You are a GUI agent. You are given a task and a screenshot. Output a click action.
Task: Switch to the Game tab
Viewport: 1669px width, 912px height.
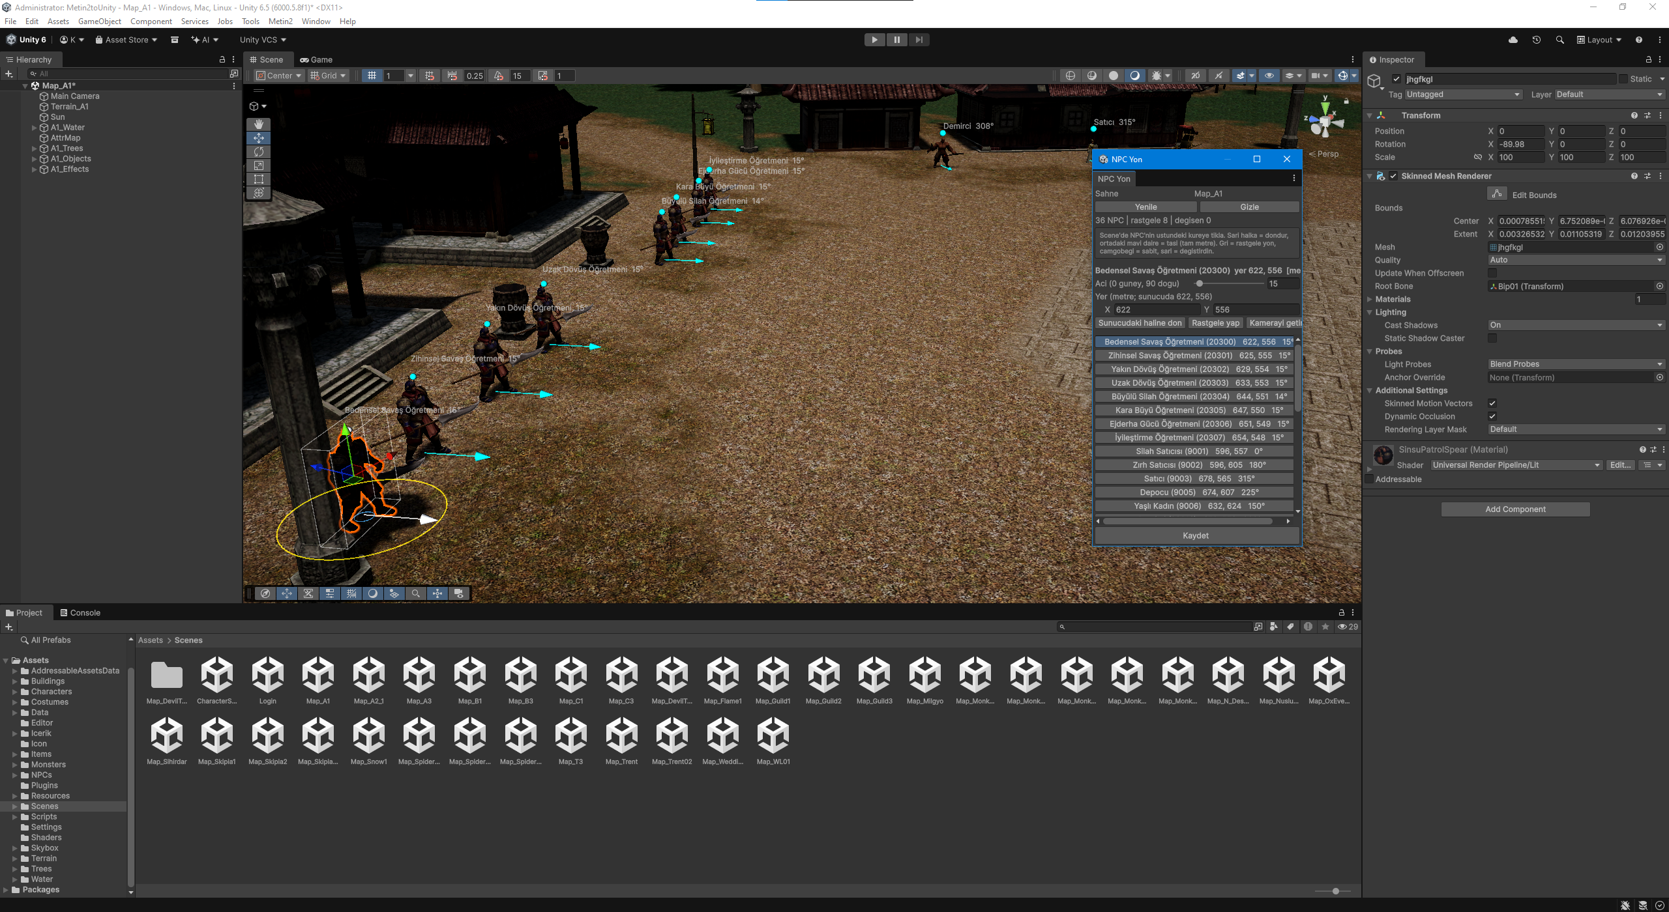coord(316,59)
